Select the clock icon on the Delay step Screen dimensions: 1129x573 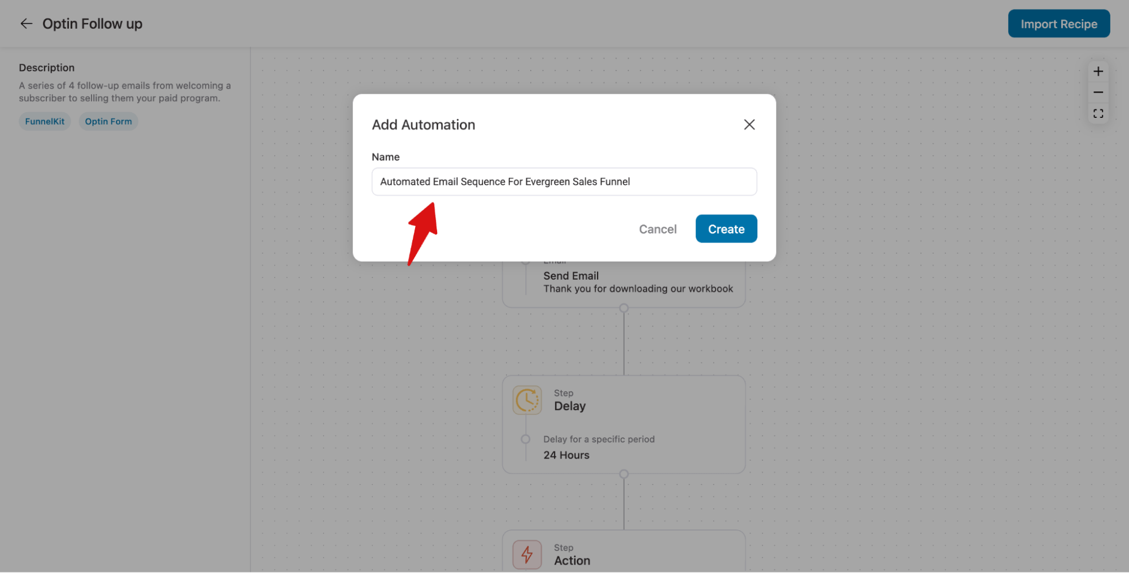pos(526,400)
